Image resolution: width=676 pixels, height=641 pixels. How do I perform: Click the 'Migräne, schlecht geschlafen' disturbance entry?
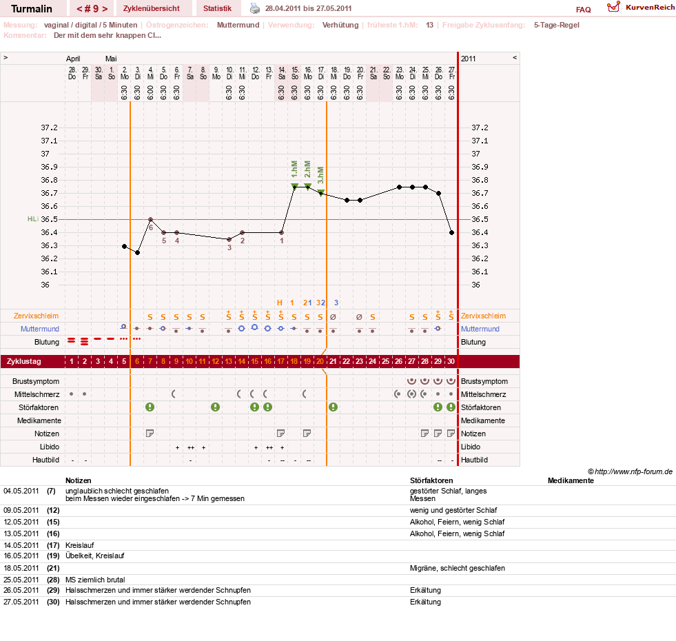point(458,568)
